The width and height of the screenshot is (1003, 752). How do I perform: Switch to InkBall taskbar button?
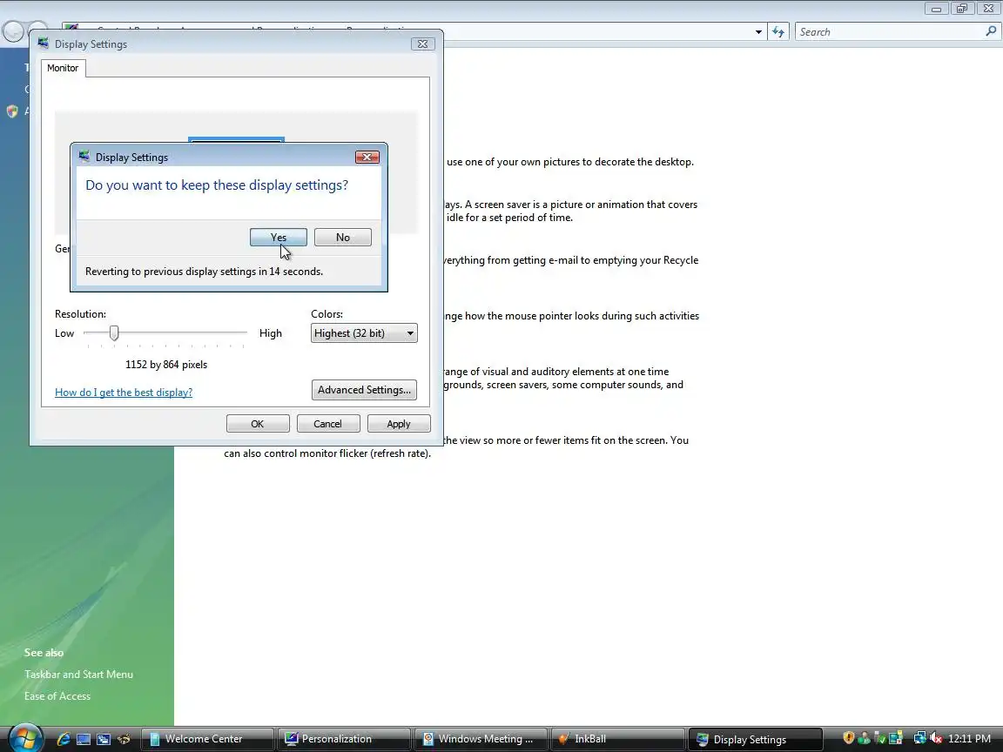[x=617, y=739]
